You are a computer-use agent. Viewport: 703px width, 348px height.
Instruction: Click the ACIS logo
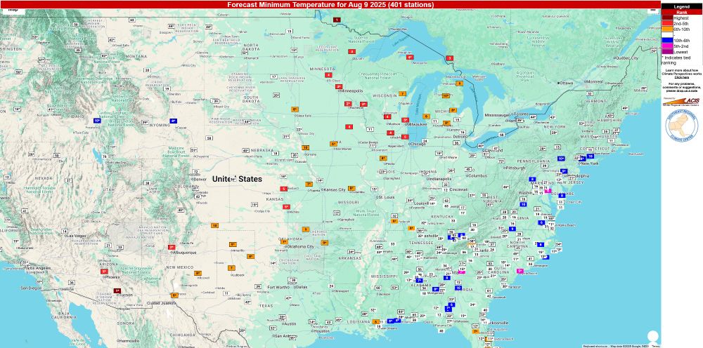pos(681,101)
